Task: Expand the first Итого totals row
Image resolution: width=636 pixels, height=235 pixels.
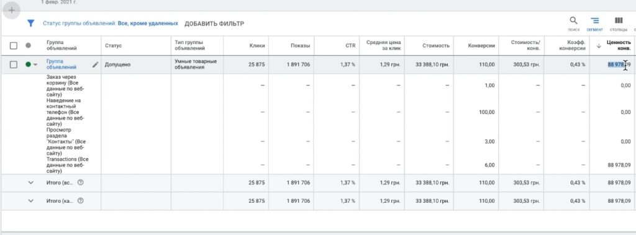Action: [30, 182]
